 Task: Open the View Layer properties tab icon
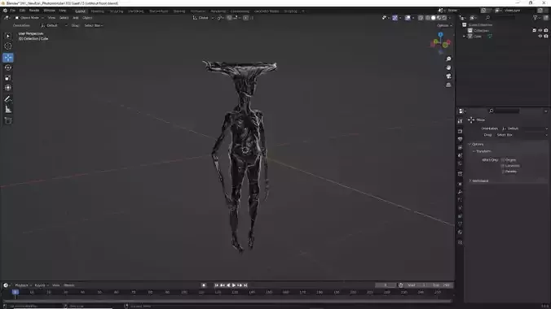pos(460,147)
